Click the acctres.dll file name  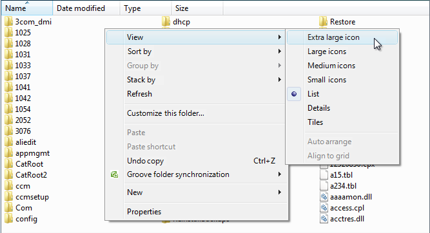pyautogui.click(x=347, y=219)
